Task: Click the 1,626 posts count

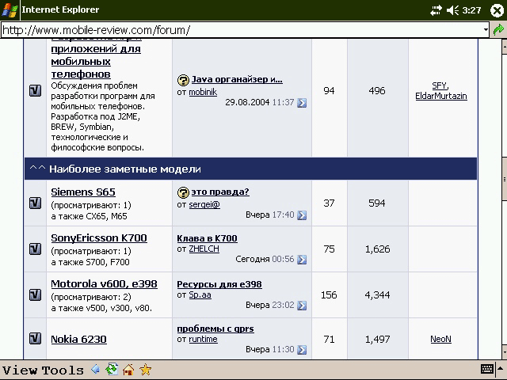Action: (377, 249)
